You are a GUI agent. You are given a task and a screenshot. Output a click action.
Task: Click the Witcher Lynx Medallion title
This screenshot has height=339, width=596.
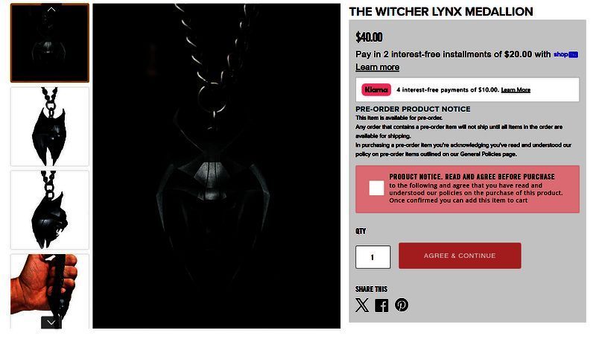[x=441, y=12]
